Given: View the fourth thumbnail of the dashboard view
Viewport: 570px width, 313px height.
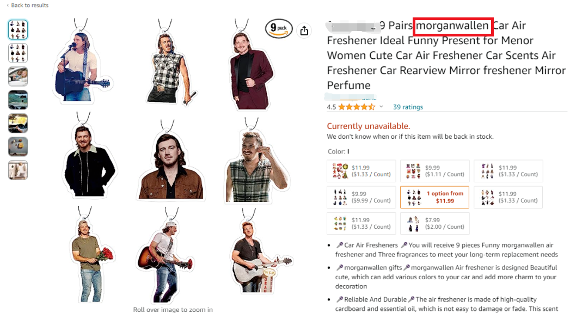Looking at the screenshot, I should [x=18, y=100].
